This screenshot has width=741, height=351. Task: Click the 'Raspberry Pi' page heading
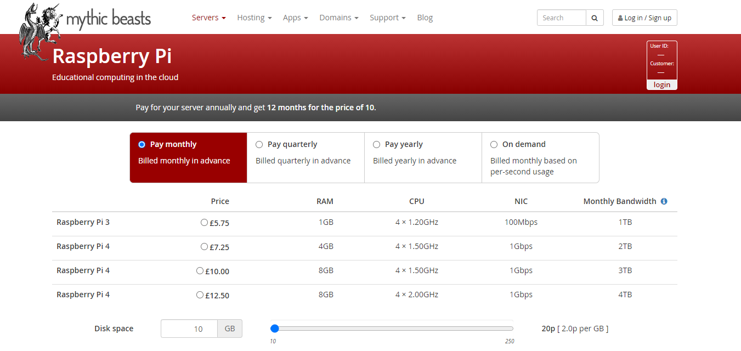pos(112,56)
